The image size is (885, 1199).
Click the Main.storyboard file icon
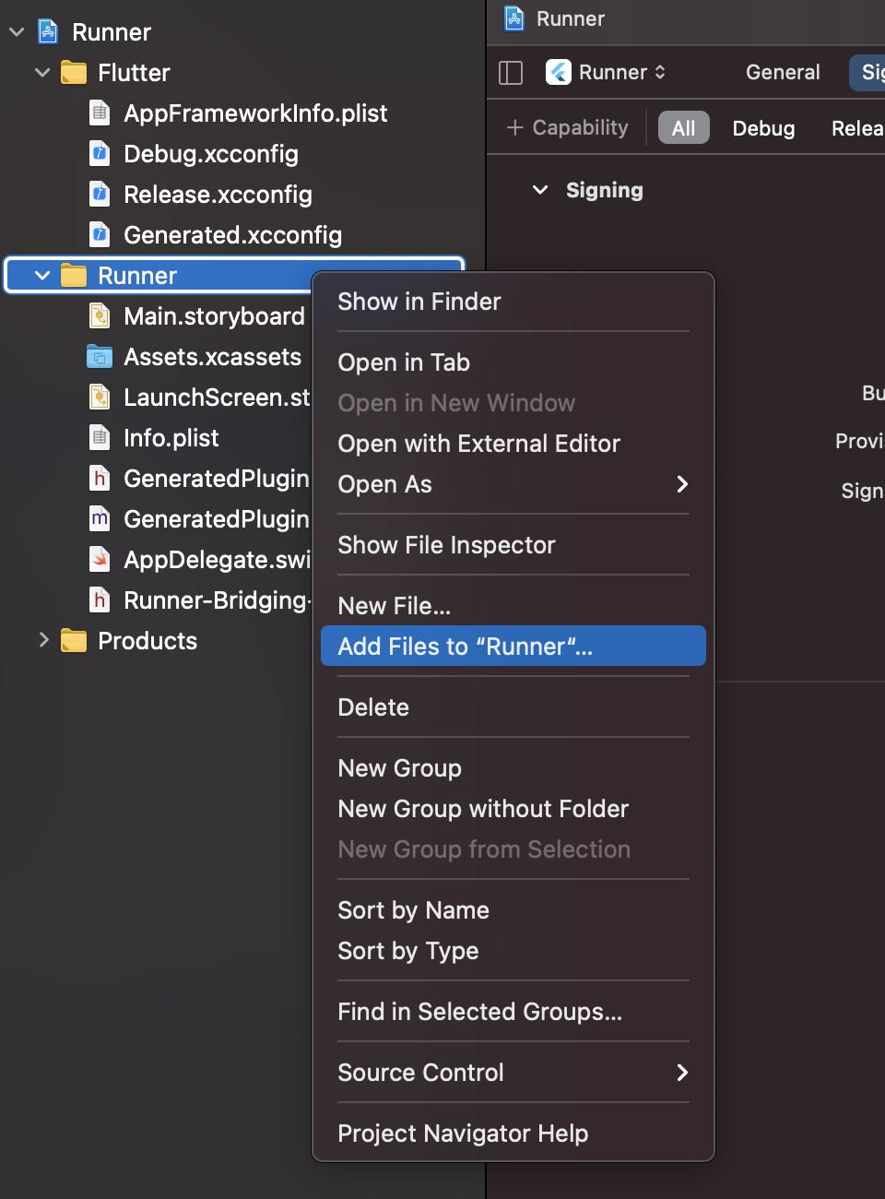coord(100,315)
